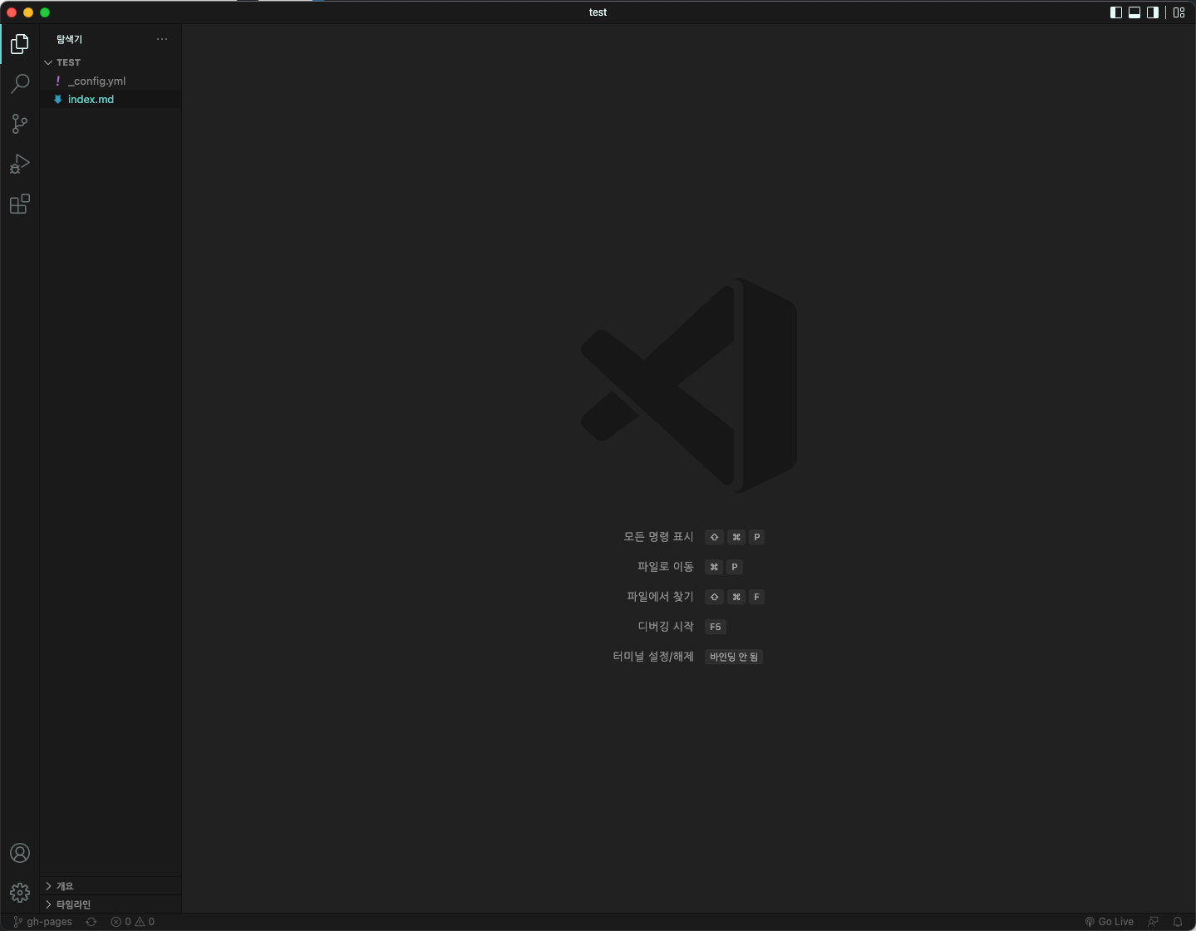Screen dimensions: 1196x931
Task: Click the 탐색기 panel title
Action: [69, 39]
